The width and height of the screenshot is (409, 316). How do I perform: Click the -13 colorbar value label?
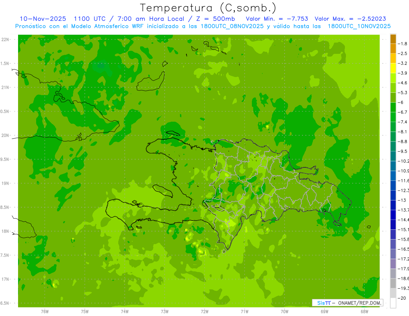(402, 200)
